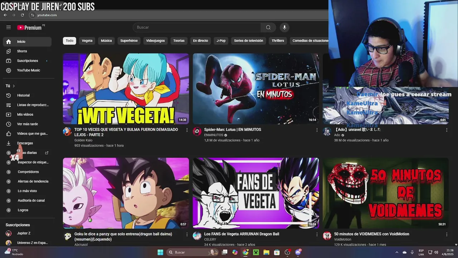Click the search magnifier button
Screen dimensions: 458x258
268,27
